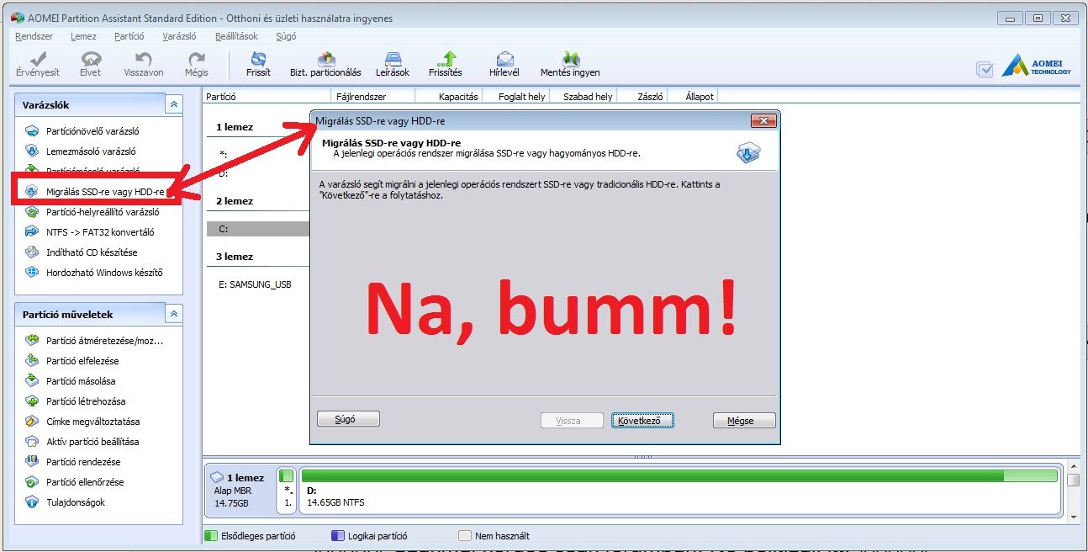The width and height of the screenshot is (1088, 552).
Task: Open Bizt. particionálás toolbar icon
Action: click(x=325, y=64)
